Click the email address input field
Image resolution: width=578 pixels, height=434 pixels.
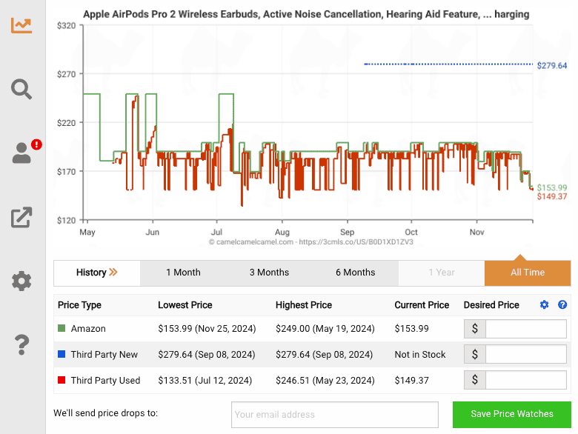click(x=335, y=415)
